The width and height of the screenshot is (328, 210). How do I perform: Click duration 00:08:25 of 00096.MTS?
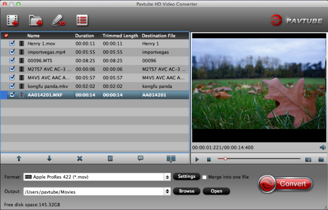pos(85,61)
